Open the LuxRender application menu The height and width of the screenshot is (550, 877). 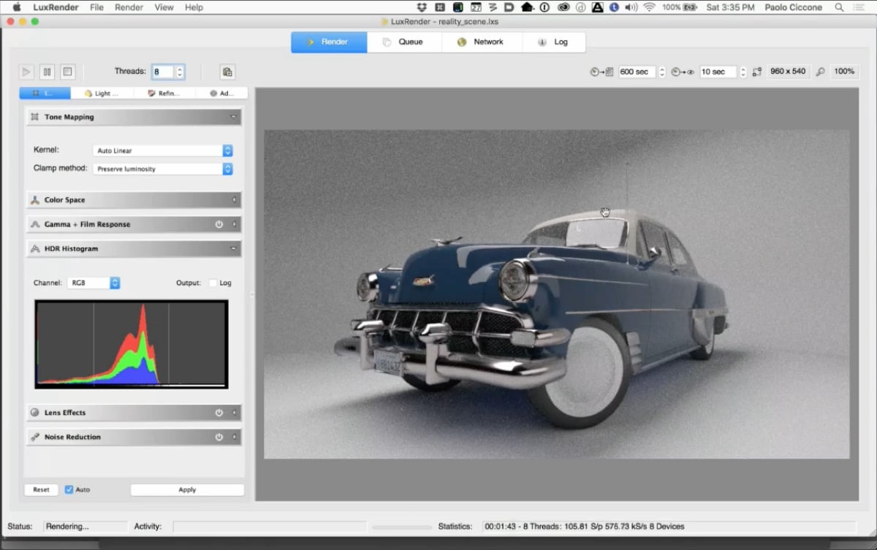[57, 7]
